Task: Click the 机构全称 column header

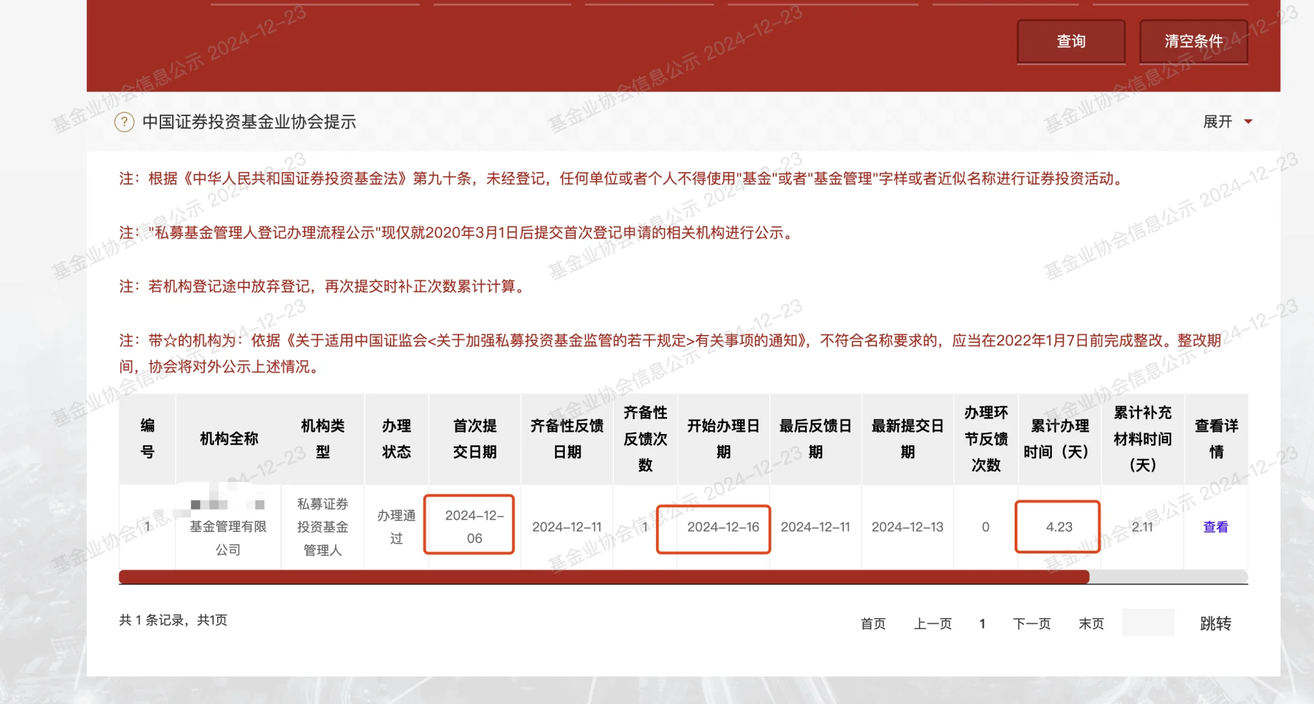Action: click(229, 439)
